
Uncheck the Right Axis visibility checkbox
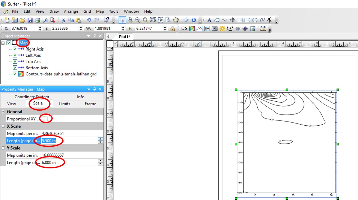15,49
